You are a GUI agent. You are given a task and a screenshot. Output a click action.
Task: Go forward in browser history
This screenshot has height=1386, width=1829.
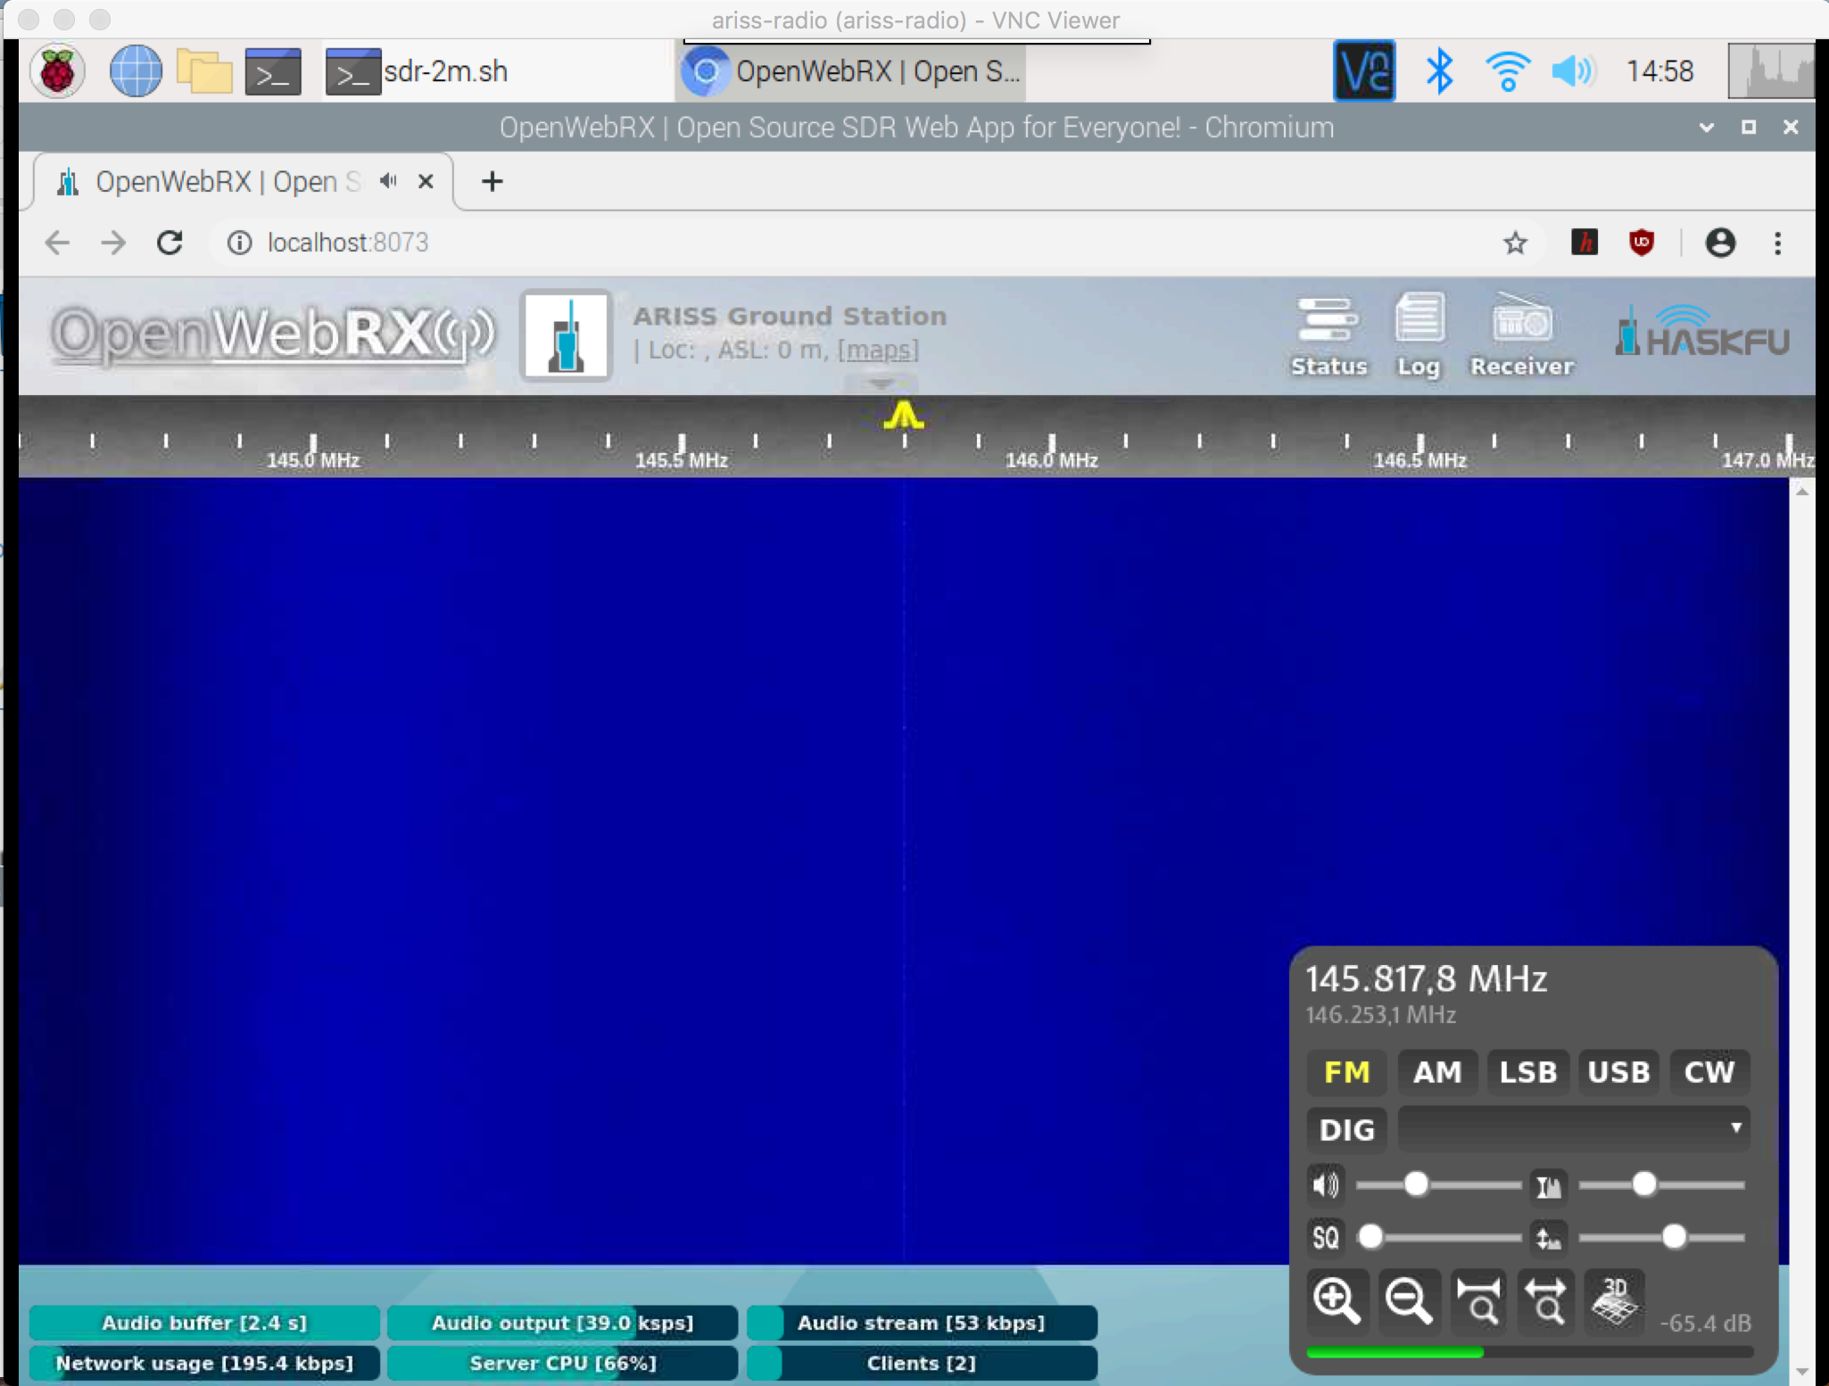[x=113, y=243]
